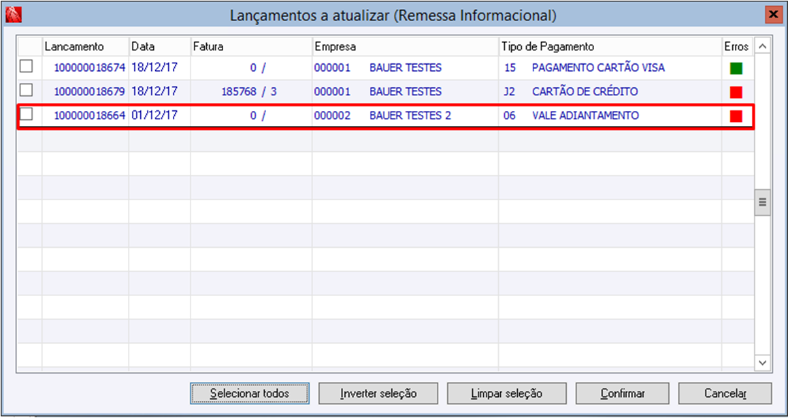
Task: Click the vertical scrollbar thumb
Action: tap(762, 202)
